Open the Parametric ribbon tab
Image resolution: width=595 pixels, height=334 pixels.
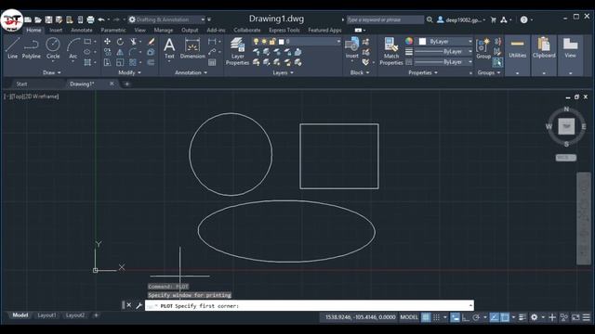(113, 31)
